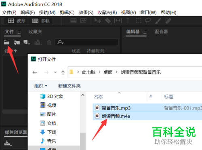Viewport: 202px width, 150px height.
Task: Select 图片 in the navigation pane
Action: pos(48,114)
